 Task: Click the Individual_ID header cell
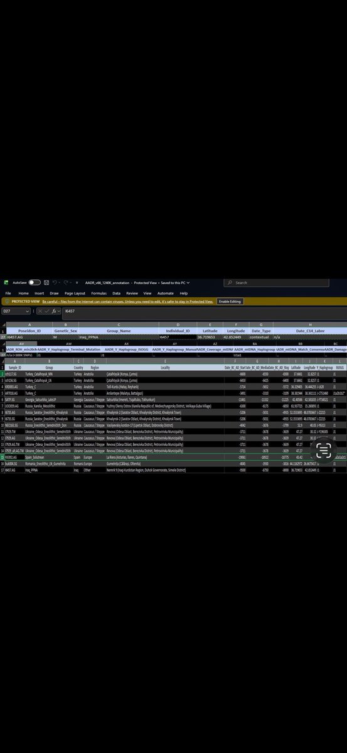click(178, 330)
